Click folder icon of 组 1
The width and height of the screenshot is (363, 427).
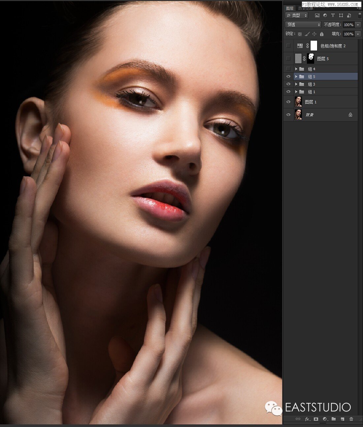click(302, 92)
